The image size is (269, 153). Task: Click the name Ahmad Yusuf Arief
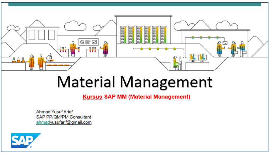click(54, 112)
